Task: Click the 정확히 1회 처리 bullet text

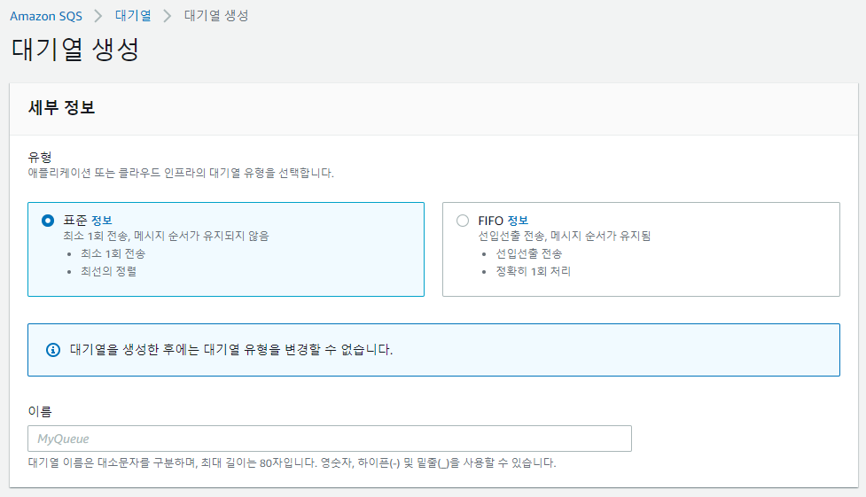Action: pyautogui.click(x=534, y=271)
